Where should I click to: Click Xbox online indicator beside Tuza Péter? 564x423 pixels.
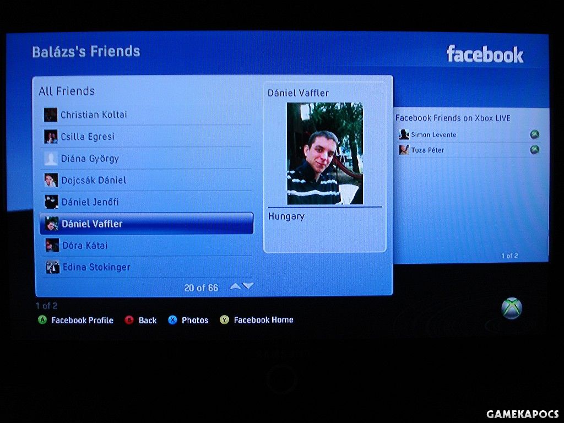[x=534, y=150]
